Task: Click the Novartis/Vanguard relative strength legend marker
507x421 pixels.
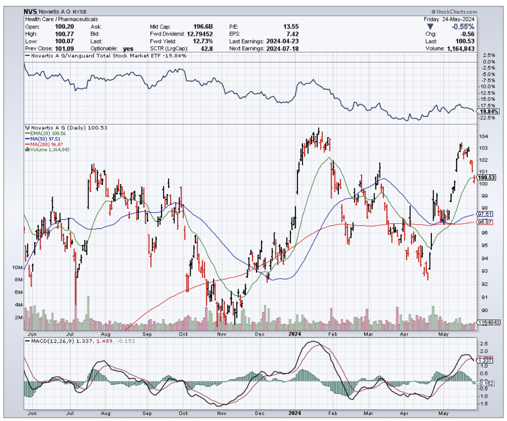Action: click(28, 56)
